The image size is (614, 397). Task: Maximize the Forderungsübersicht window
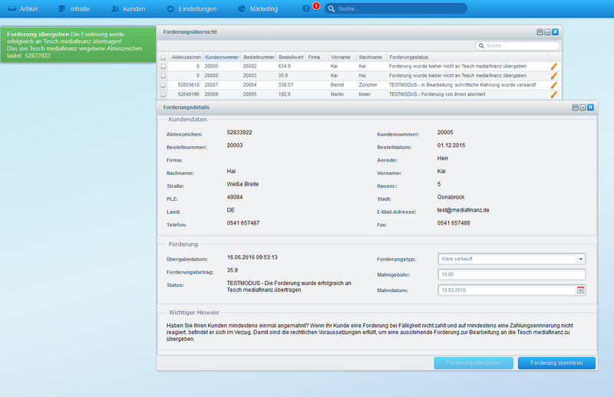[547, 32]
